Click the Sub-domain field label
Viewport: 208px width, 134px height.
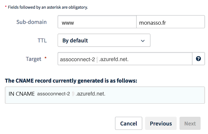(31, 22)
